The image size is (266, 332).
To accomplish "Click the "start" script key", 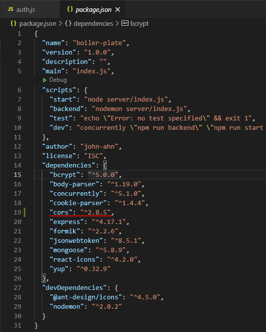I will click(63, 99).
